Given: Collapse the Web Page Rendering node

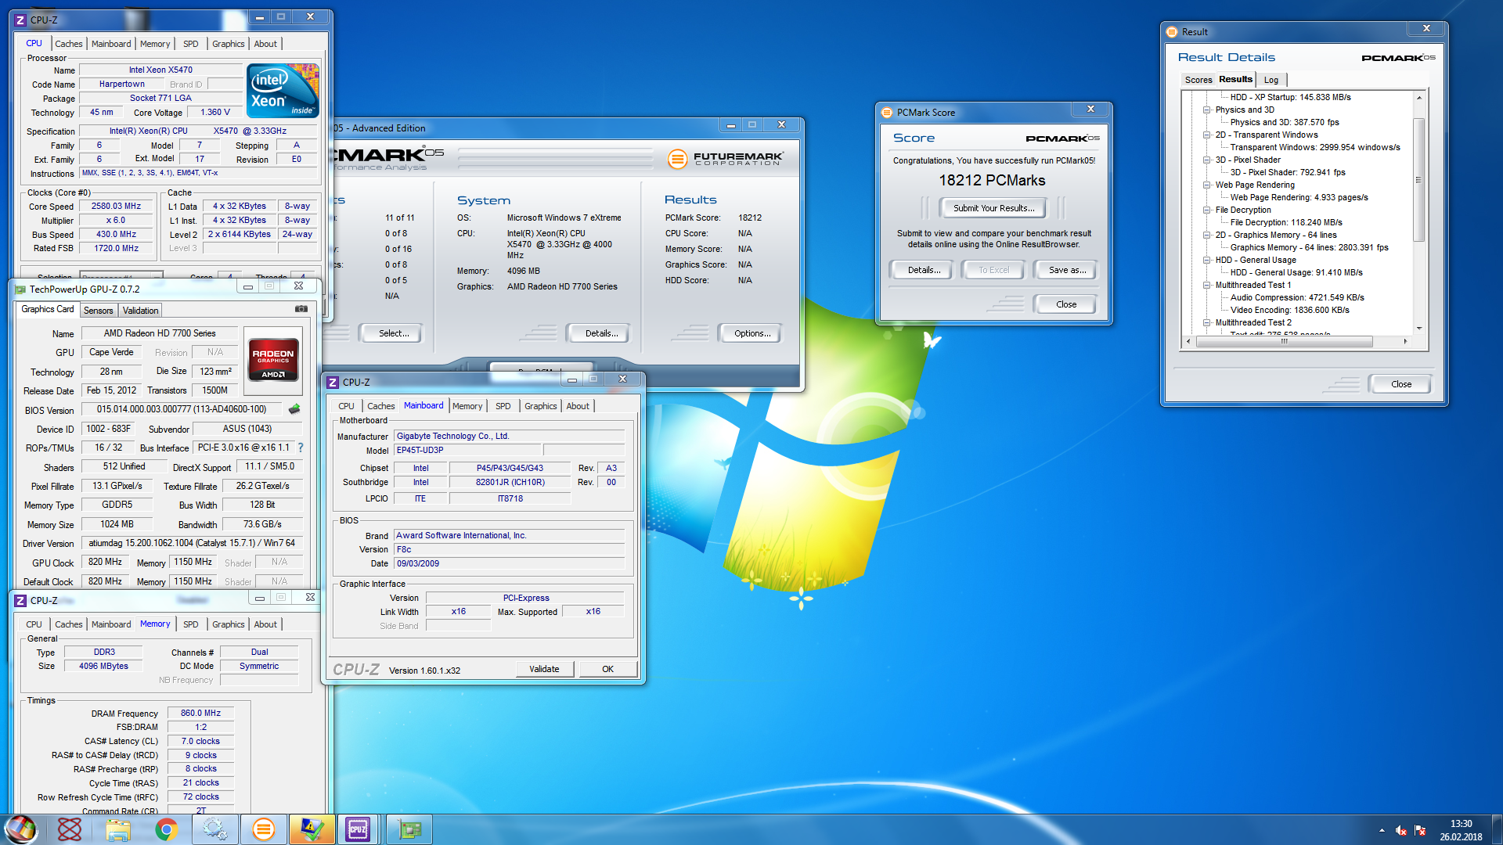Looking at the screenshot, I should point(1207,185).
